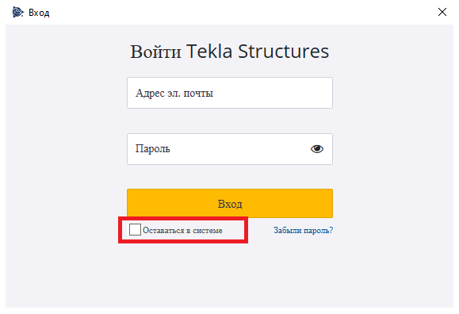This screenshot has width=459, height=314.
Task: Click the empty gray area below checkbox
Action: [230, 275]
